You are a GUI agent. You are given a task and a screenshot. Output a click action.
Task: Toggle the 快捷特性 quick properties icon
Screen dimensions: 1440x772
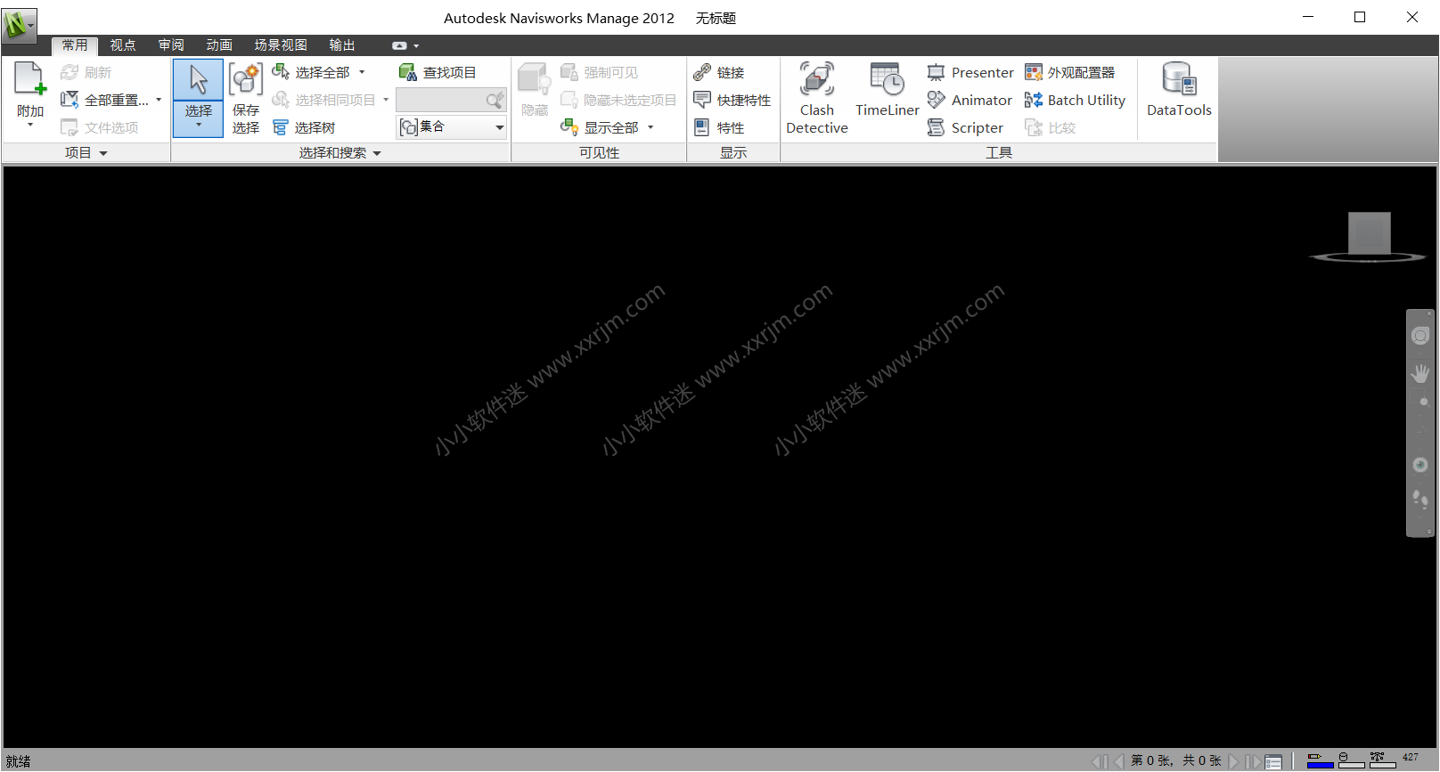click(x=702, y=100)
